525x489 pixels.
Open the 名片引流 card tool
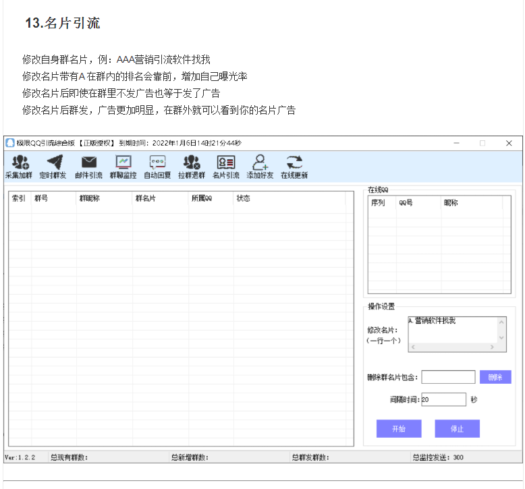tap(226, 167)
